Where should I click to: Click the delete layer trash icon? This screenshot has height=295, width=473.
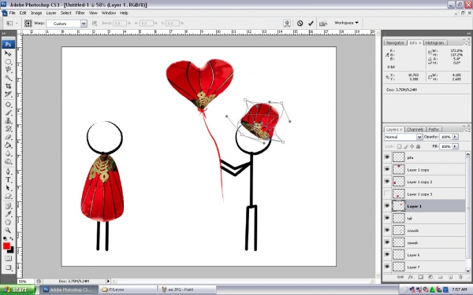460,277
